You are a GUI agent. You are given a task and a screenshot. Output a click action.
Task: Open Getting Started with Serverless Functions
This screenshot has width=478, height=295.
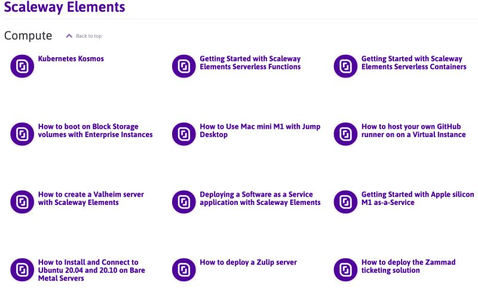click(x=250, y=63)
